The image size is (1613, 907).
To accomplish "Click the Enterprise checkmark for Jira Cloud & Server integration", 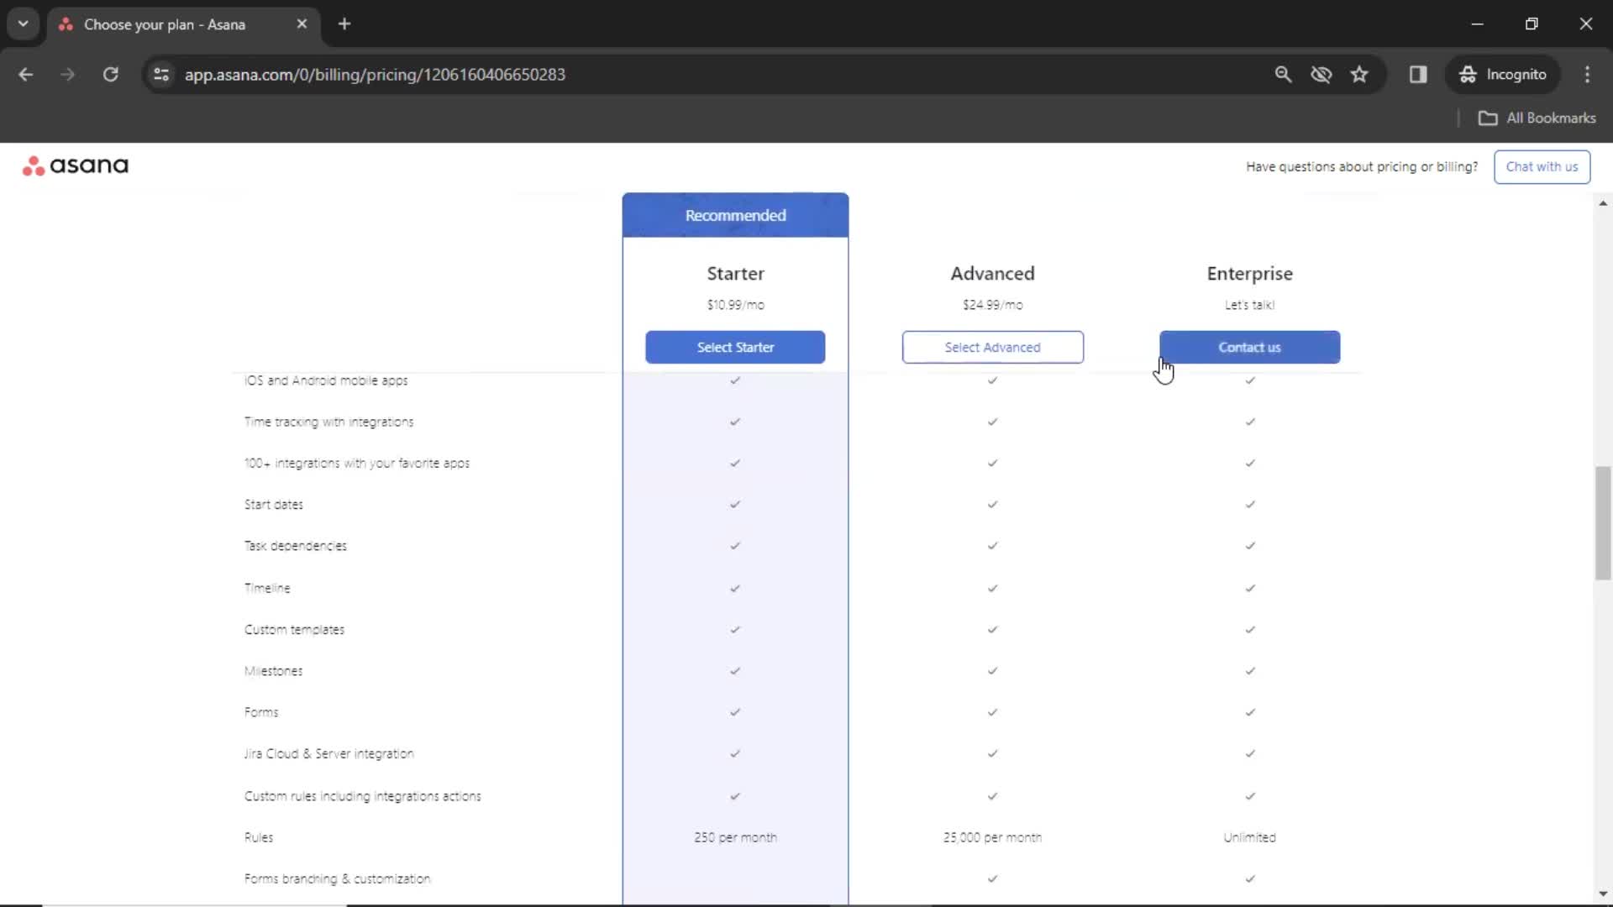I will (1249, 754).
